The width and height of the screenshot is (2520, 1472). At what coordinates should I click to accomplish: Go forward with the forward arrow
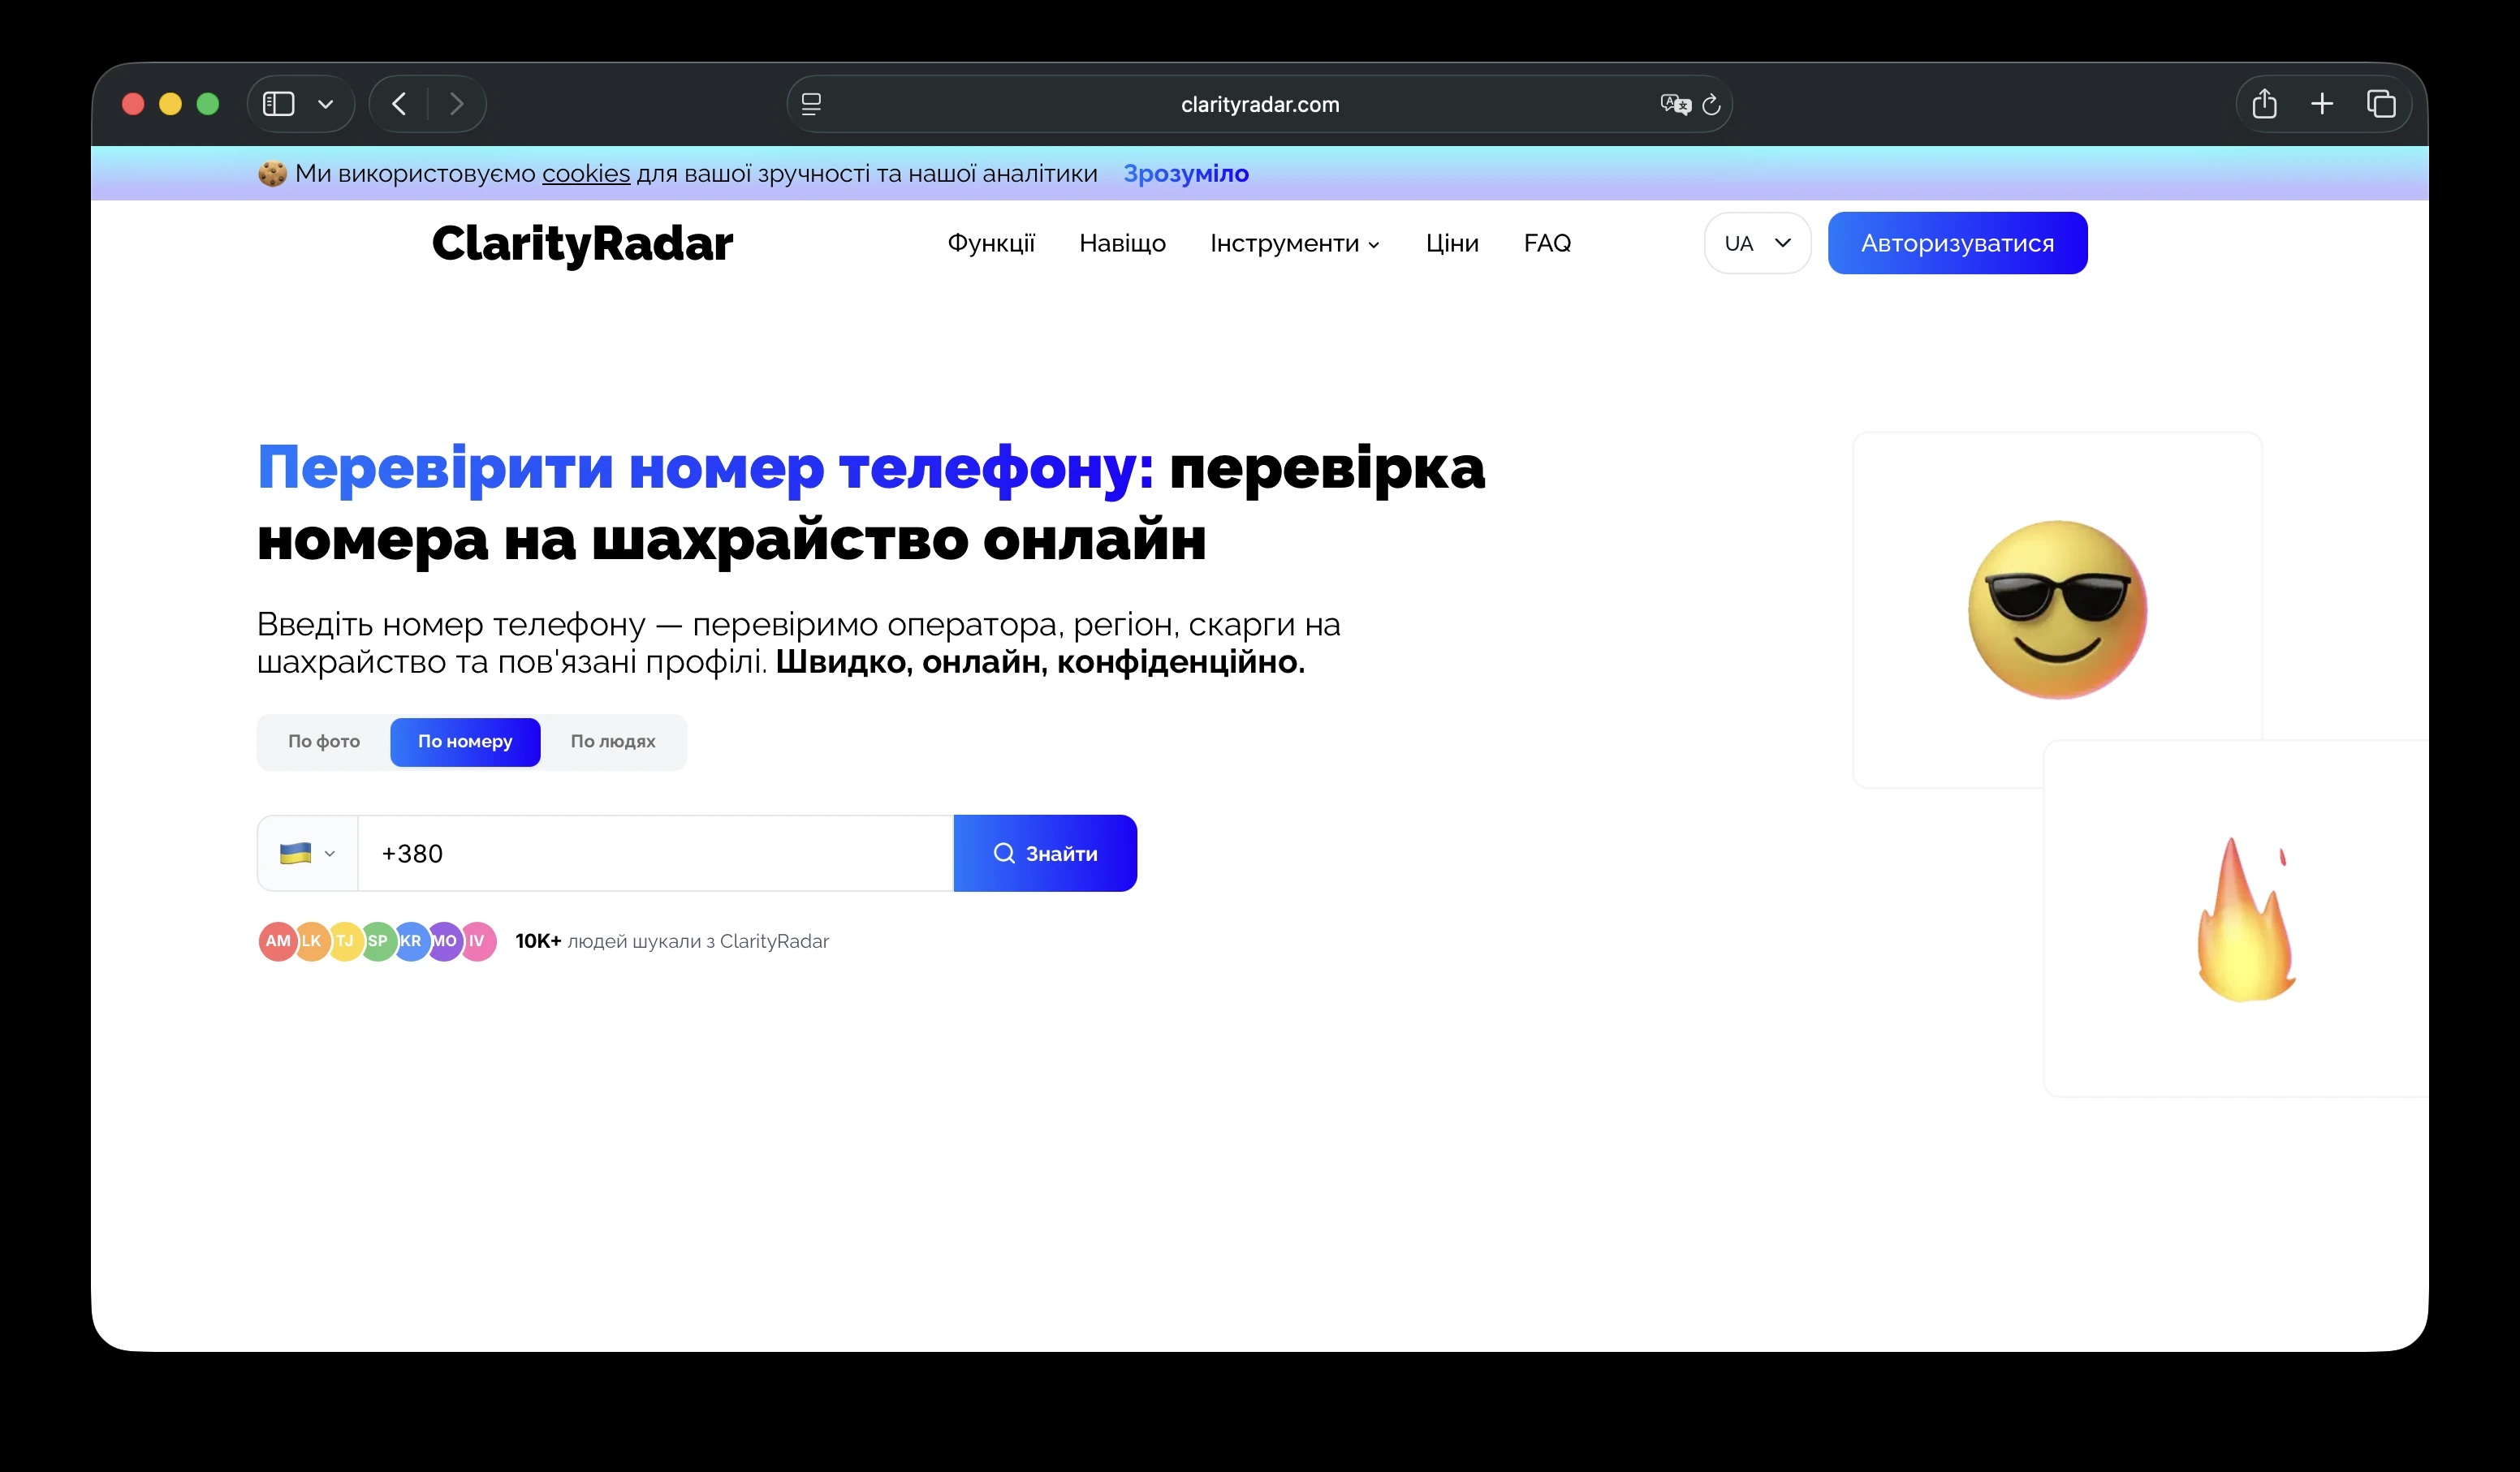pos(457,104)
